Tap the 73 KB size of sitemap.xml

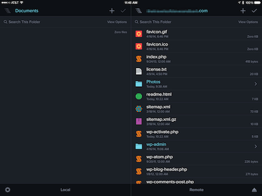254,112
